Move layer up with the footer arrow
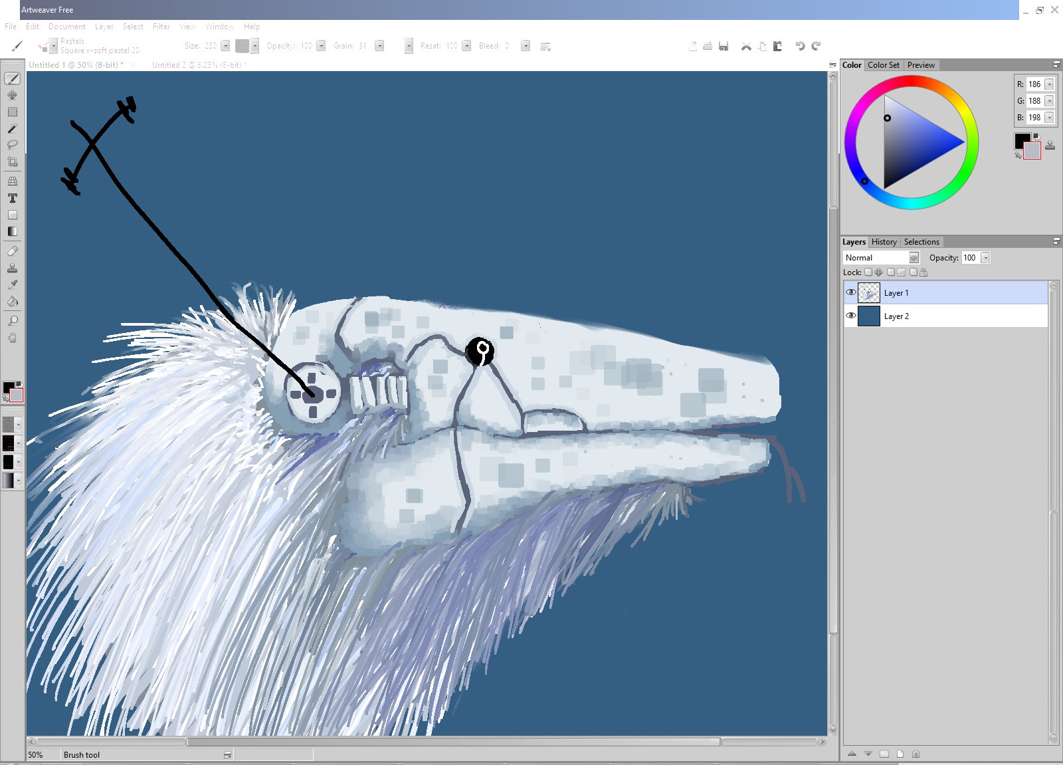1063x765 pixels. (852, 754)
